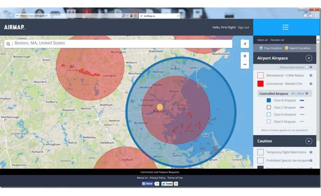
Task: Click the Dedham label on the map
Action: click(127, 160)
